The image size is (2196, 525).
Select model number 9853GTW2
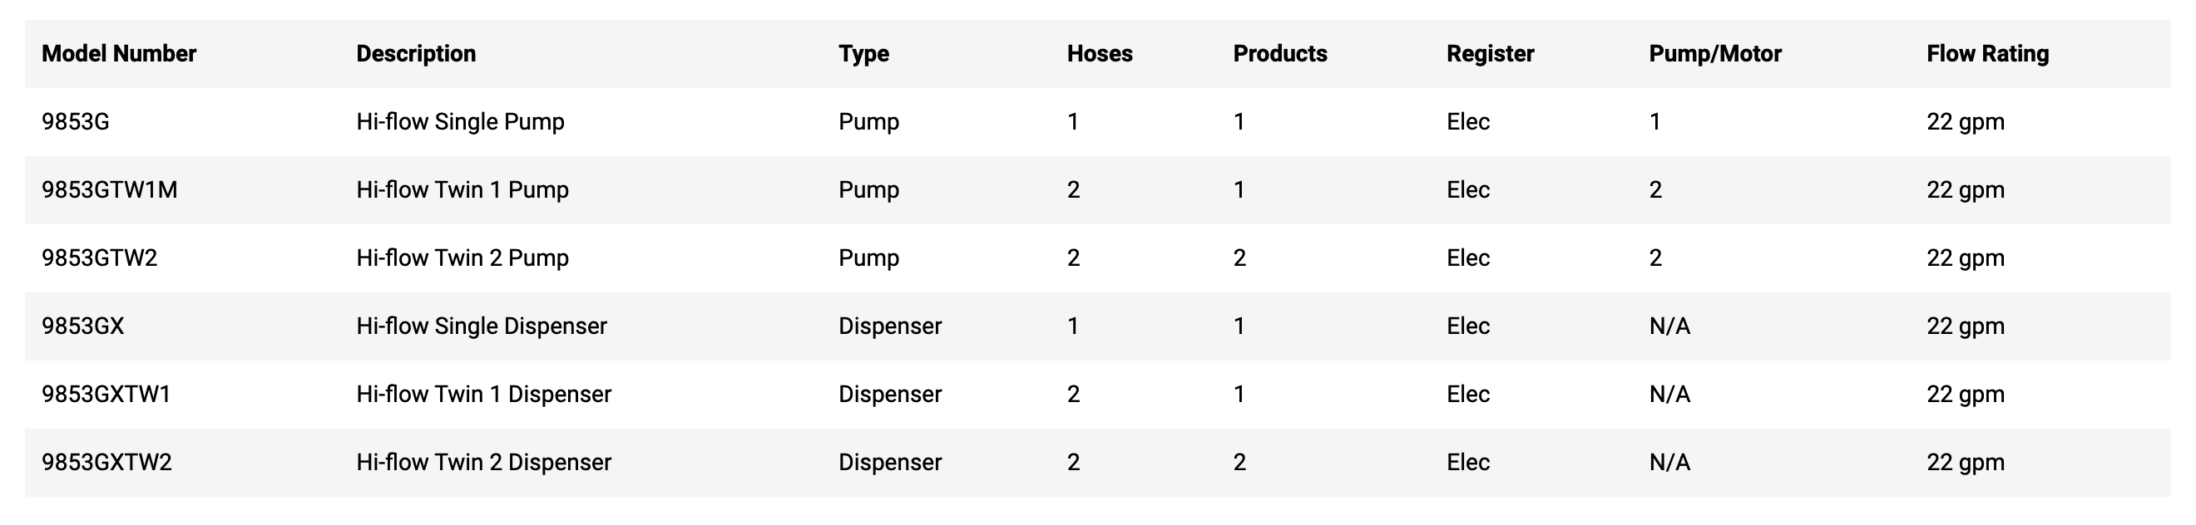click(100, 258)
